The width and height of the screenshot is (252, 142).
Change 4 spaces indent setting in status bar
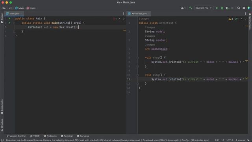click(240, 140)
